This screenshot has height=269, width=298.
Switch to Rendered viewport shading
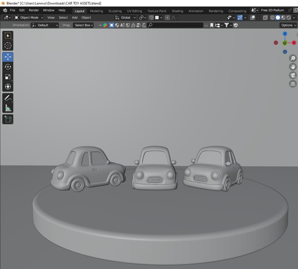tap(289, 18)
